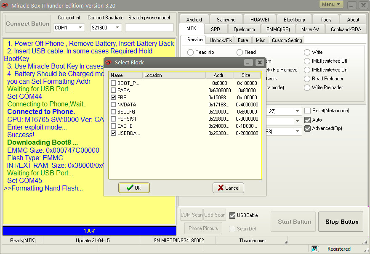Expand the empty dropdown beside Auto
Image resolution: width=370 pixels, height=254 pixels.
point(297,121)
